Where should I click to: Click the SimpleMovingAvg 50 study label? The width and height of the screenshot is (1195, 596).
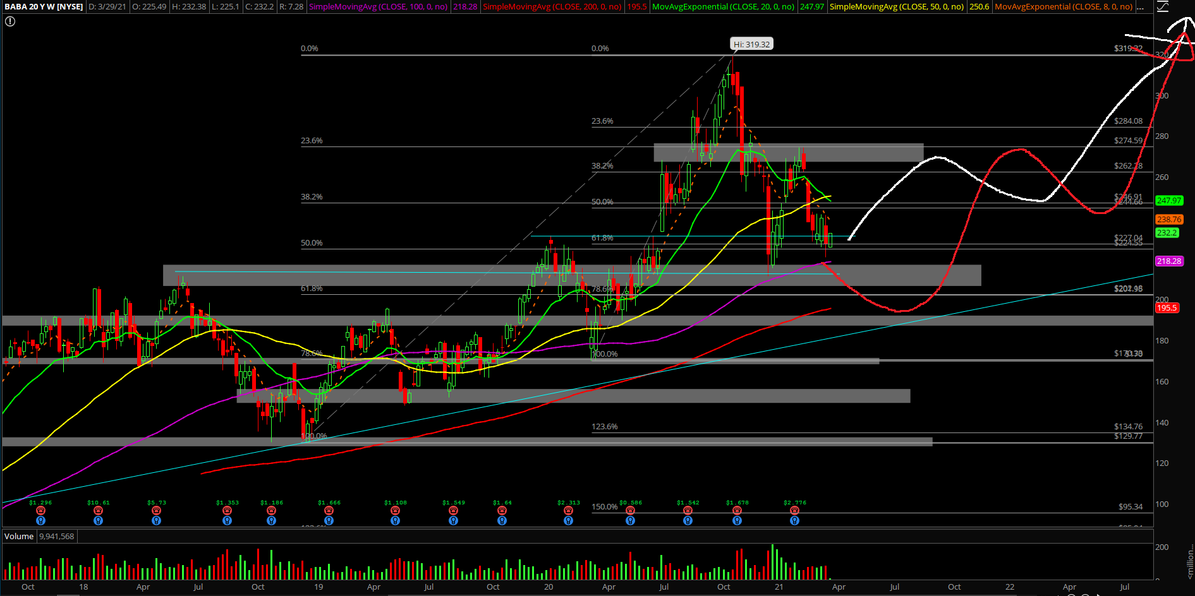pyautogui.click(x=897, y=7)
